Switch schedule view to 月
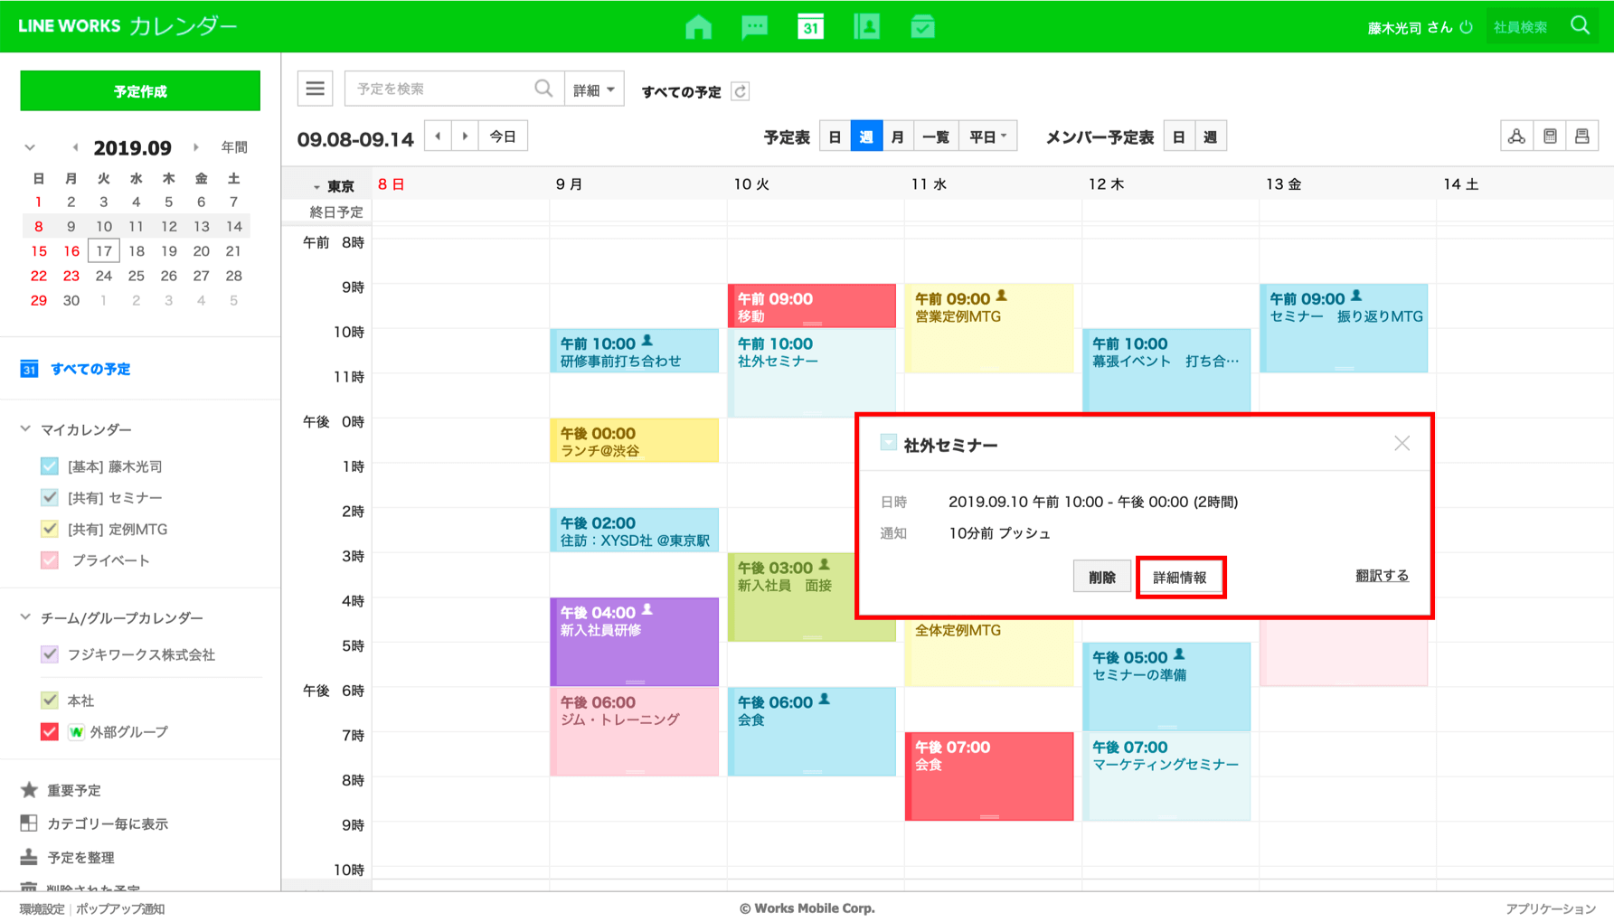 click(x=897, y=136)
